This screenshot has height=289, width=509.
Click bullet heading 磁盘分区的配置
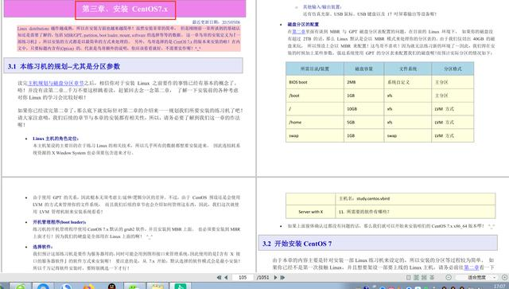pos(303,25)
